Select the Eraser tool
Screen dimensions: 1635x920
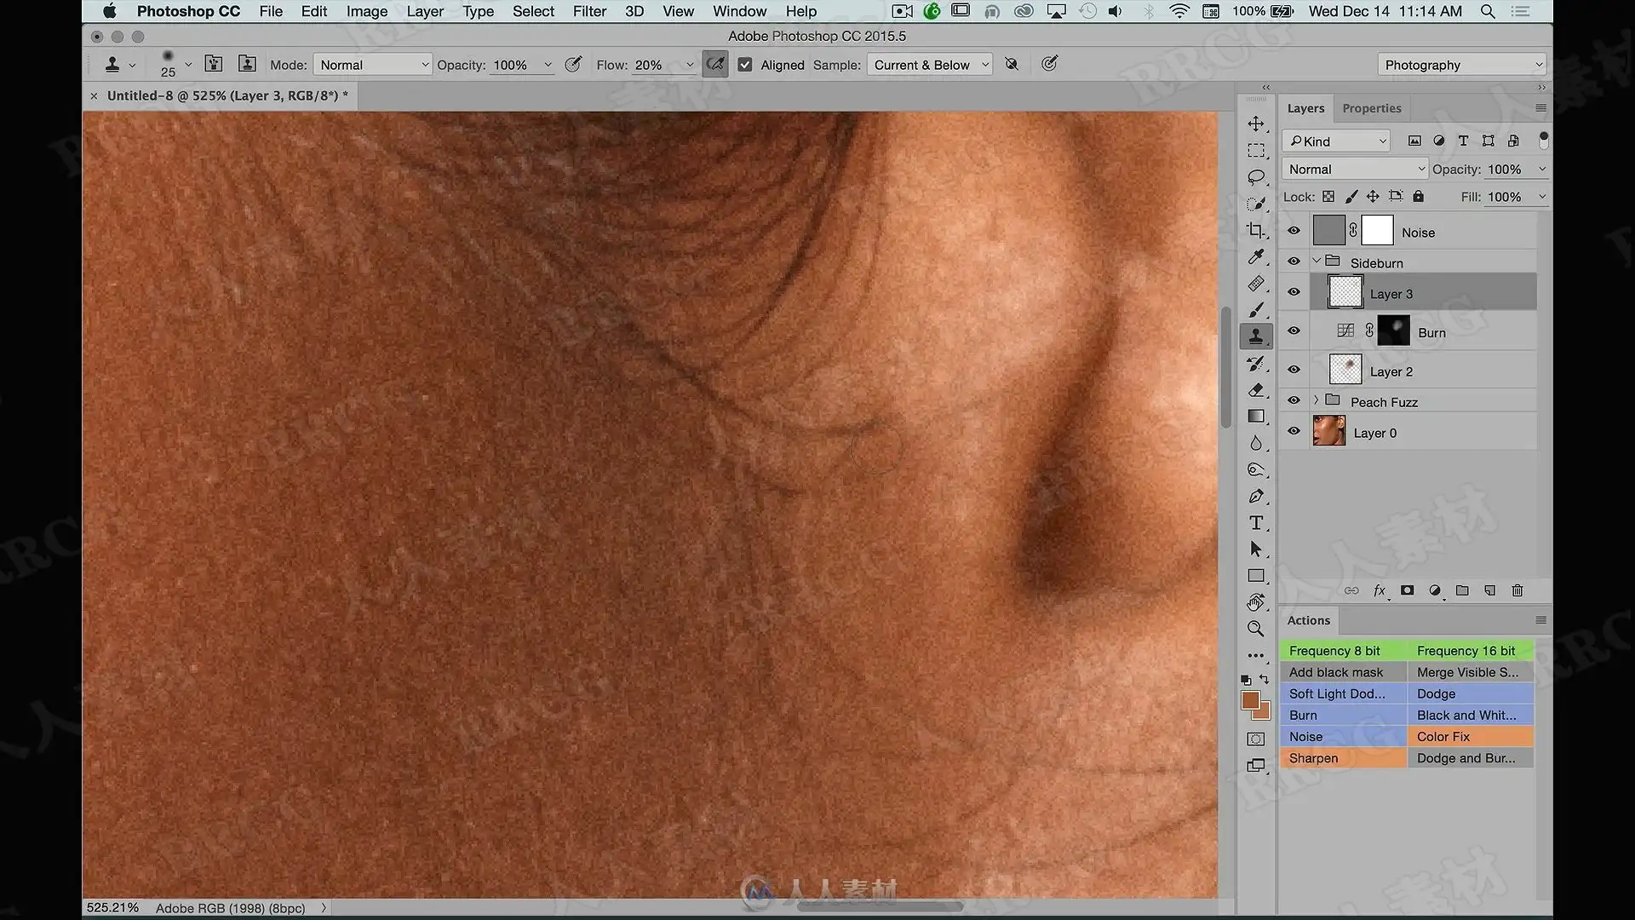click(1256, 389)
